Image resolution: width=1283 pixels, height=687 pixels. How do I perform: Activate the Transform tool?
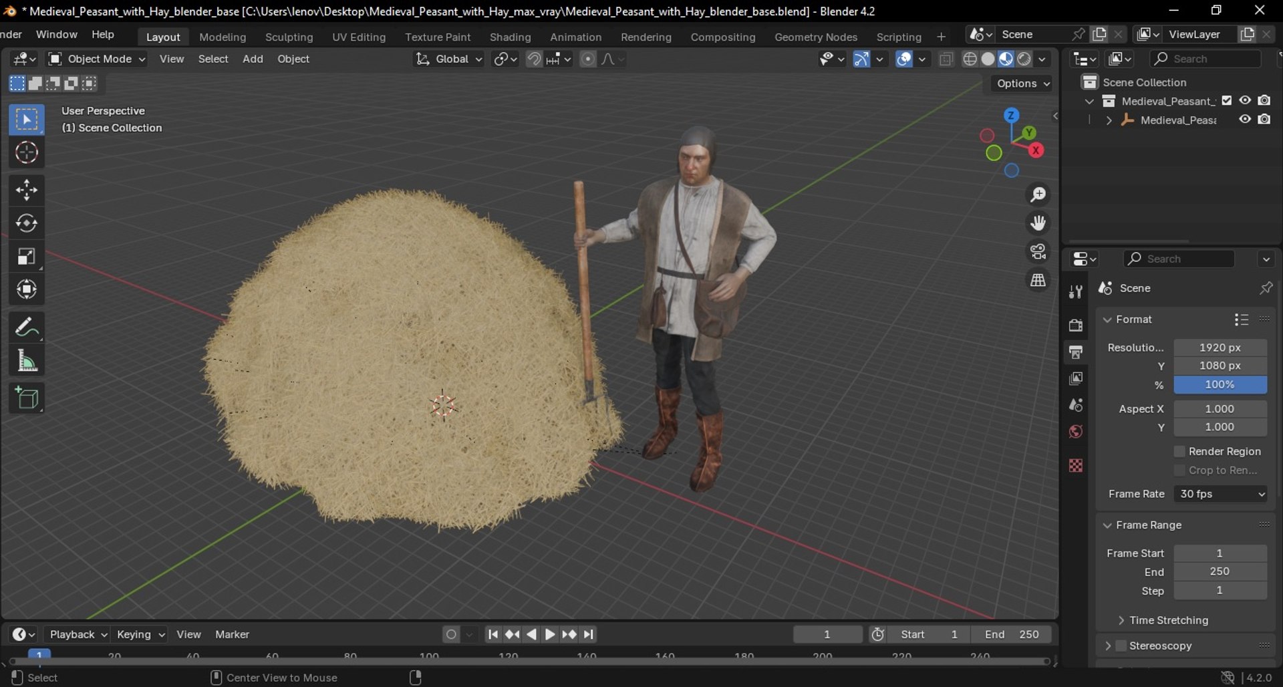coord(27,289)
